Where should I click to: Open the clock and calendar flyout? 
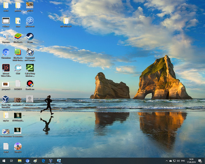191,161
